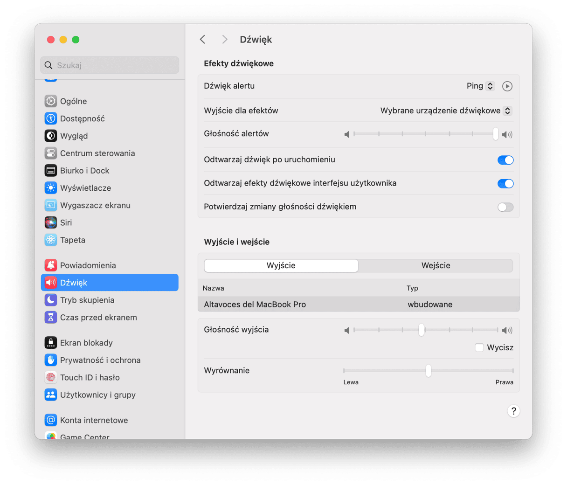
Task: Click the Nazwa column header
Action: click(214, 289)
